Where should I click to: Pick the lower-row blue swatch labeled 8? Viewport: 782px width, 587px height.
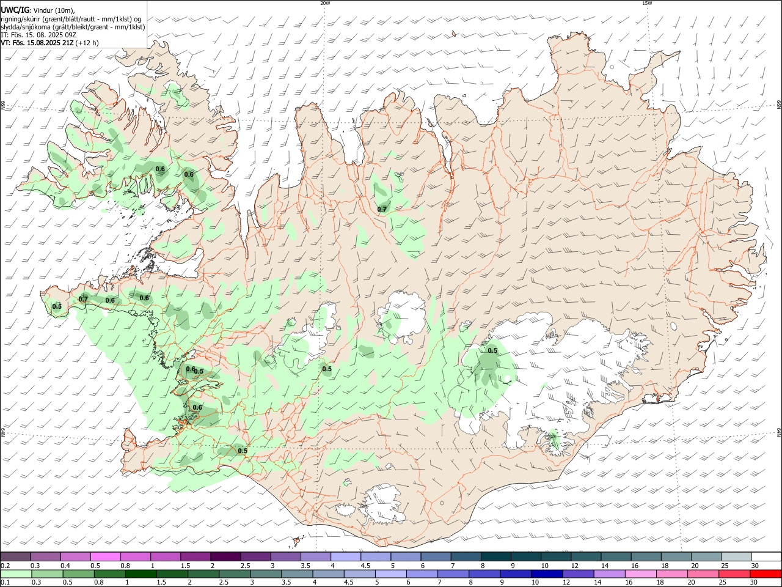tap(484, 574)
